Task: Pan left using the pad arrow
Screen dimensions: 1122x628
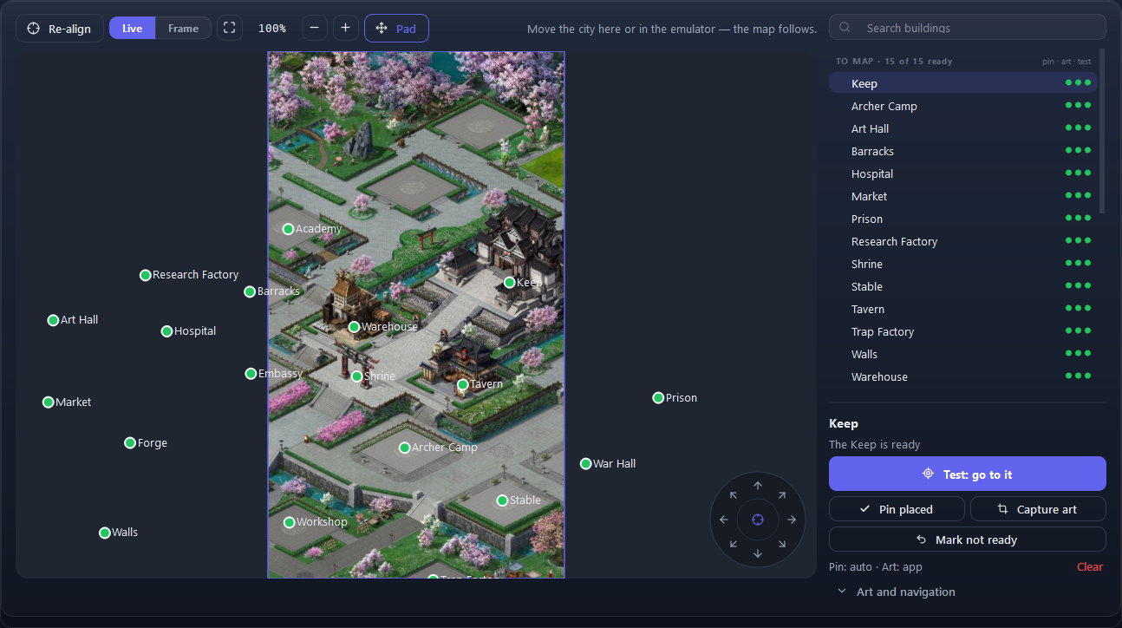Action: (724, 520)
